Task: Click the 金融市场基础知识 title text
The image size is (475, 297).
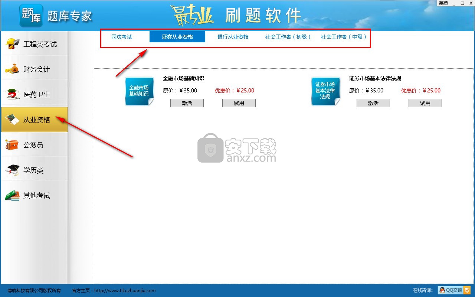Action: [184, 78]
